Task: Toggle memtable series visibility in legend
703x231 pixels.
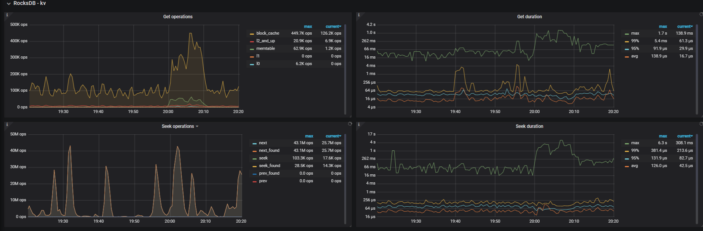Action: pos(265,49)
